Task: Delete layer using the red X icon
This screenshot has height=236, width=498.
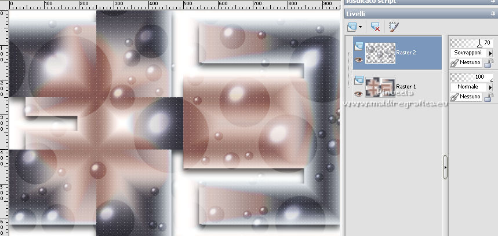Action: point(376,27)
